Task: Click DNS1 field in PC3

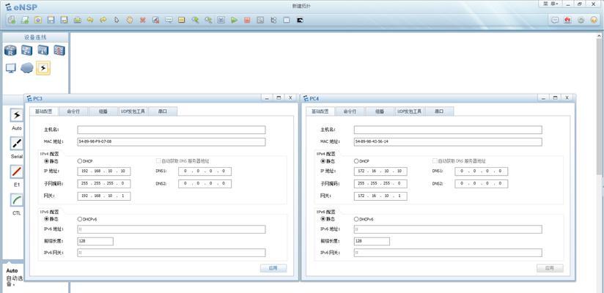Action: click(205, 171)
